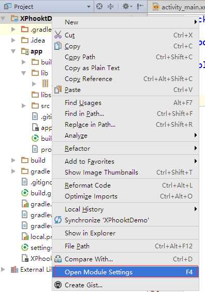The image size is (205, 292).
Task: Click the External Libraries bar-chart icon
Action: (14, 269)
